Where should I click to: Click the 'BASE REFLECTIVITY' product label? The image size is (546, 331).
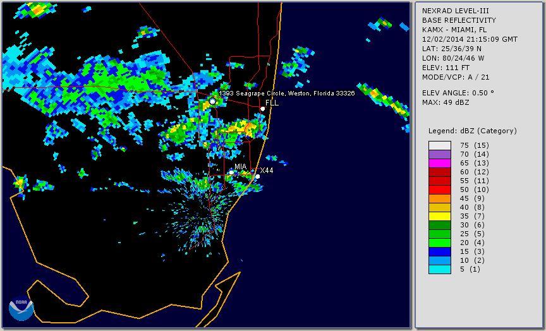point(459,20)
